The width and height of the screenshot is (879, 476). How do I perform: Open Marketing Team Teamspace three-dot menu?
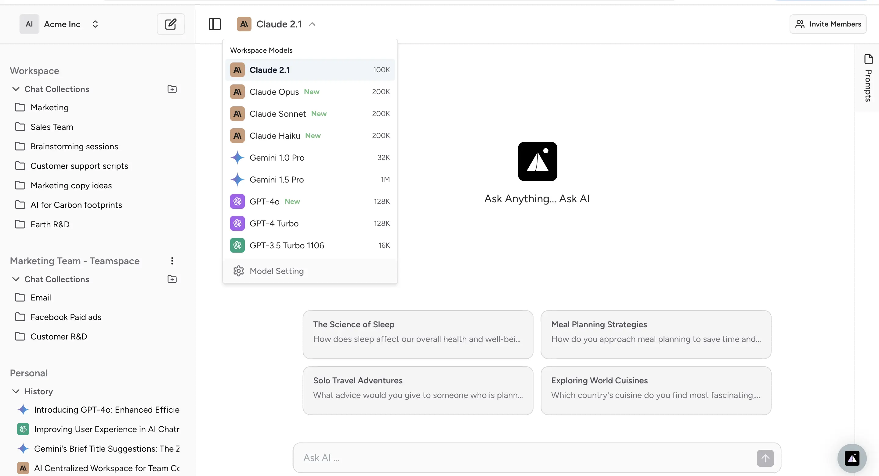172,261
